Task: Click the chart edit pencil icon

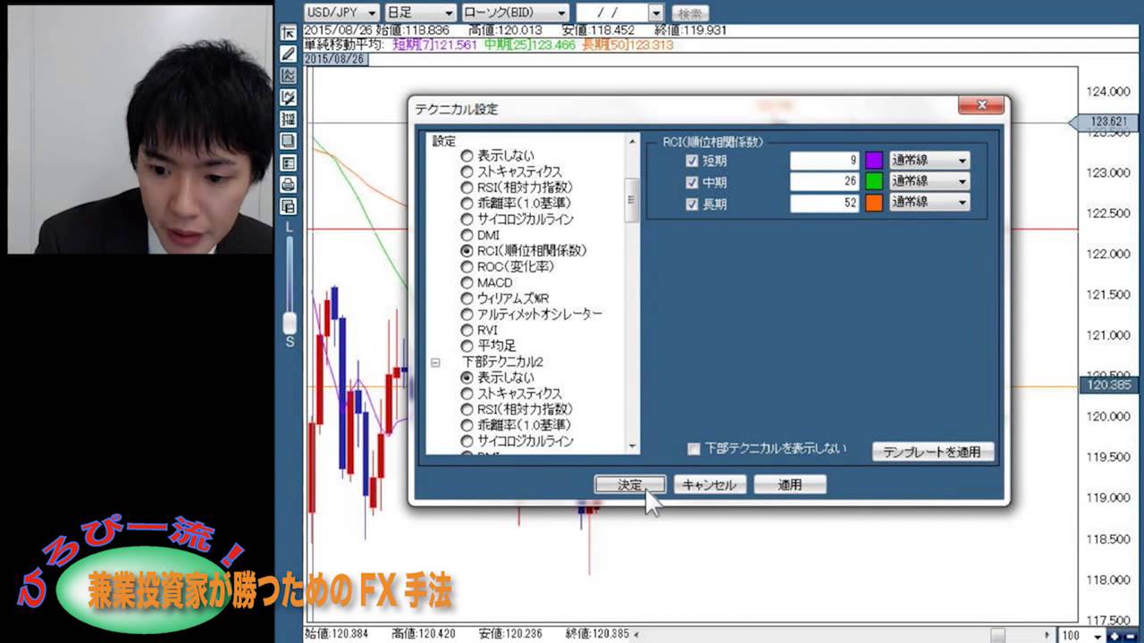Action: [288, 97]
